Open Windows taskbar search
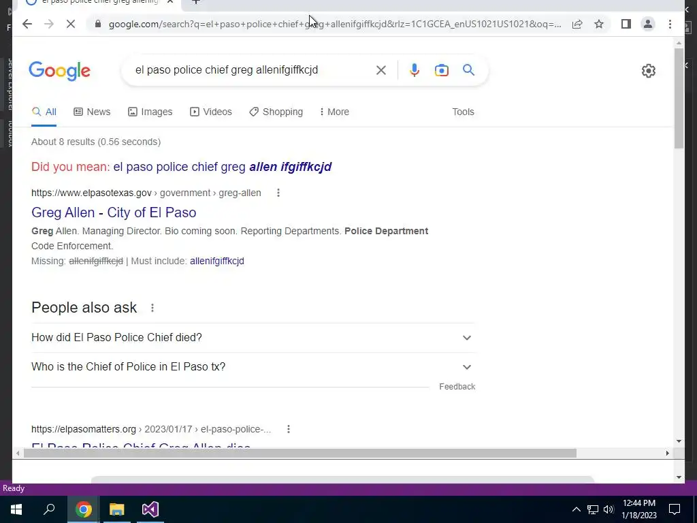Viewport: 697px width, 523px height. 49,509
